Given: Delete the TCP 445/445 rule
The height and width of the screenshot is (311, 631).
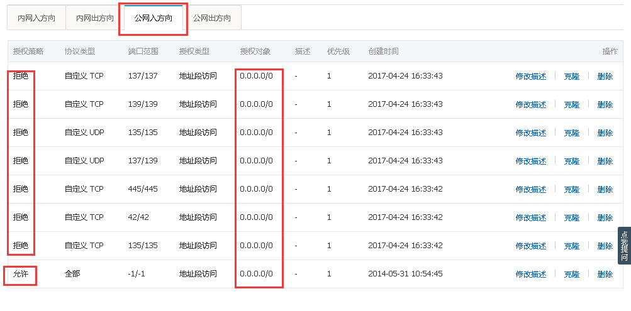Looking at the screenshot, I should (605, 189).
